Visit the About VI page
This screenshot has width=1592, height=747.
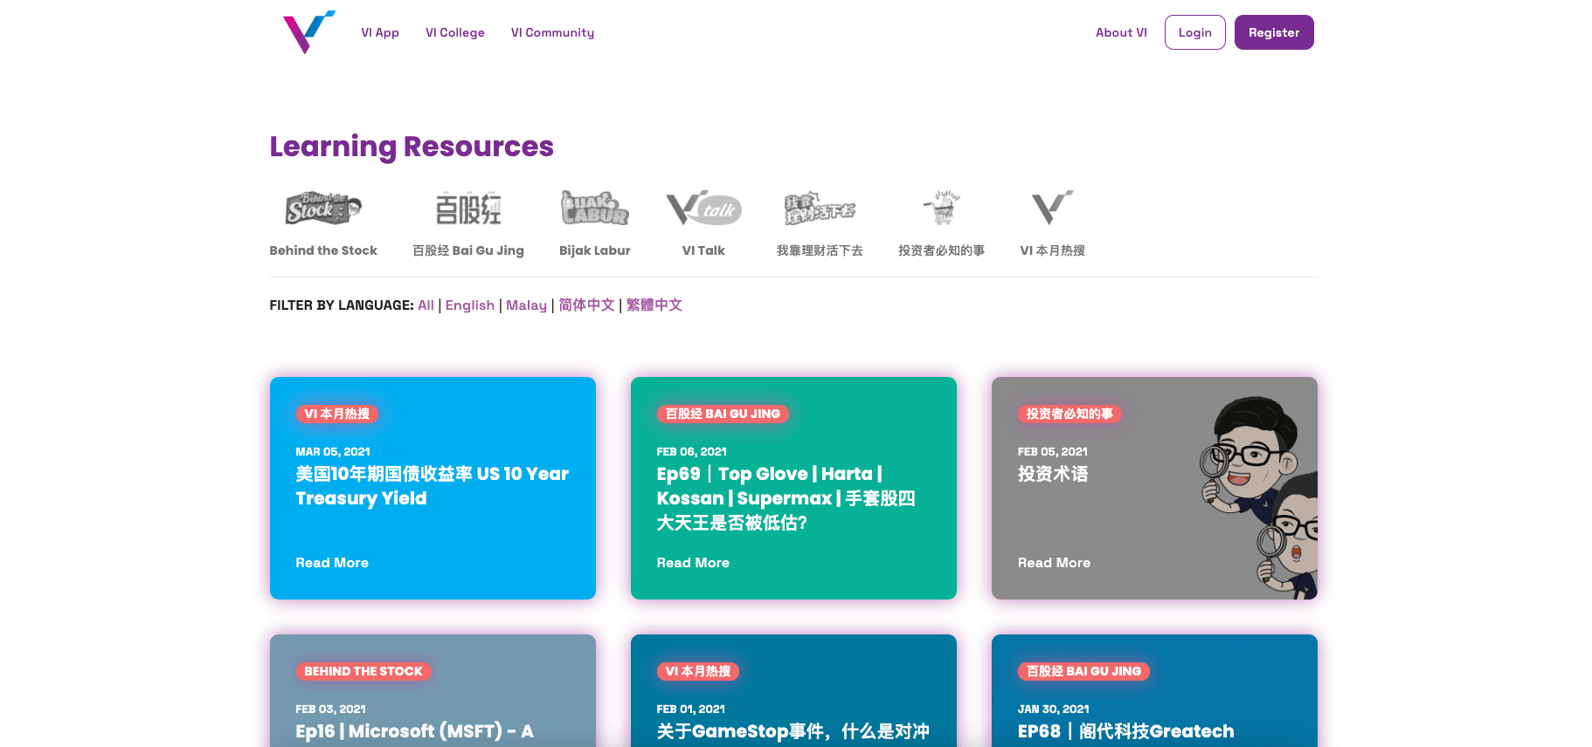click(1121, 33)
